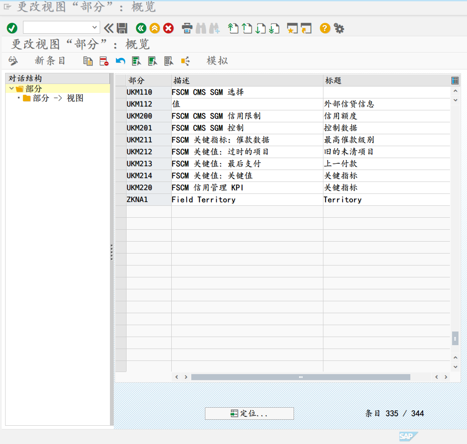This screenshot has height=444, width=467.
Task: Select the row for ZKNA1
Action: 121,199
